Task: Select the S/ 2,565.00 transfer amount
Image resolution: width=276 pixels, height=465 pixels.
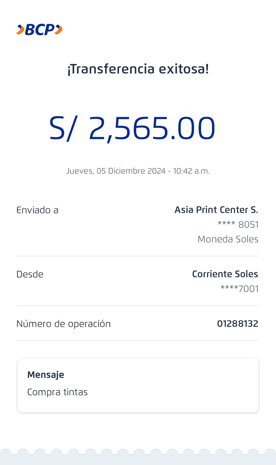Action: 132,128
